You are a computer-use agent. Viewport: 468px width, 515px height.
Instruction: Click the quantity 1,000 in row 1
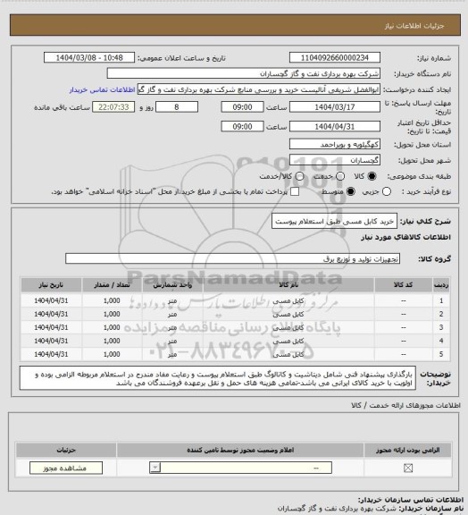click(x=112, y=300)
